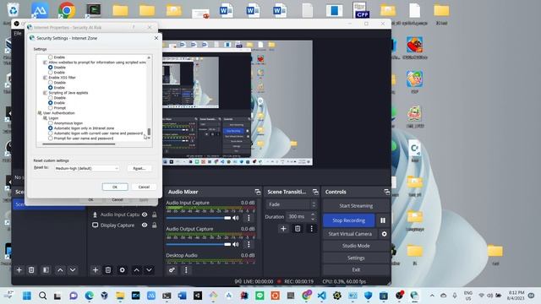Add a scene transition with plus
Screen dimensions: 541x304
[283, 229]
